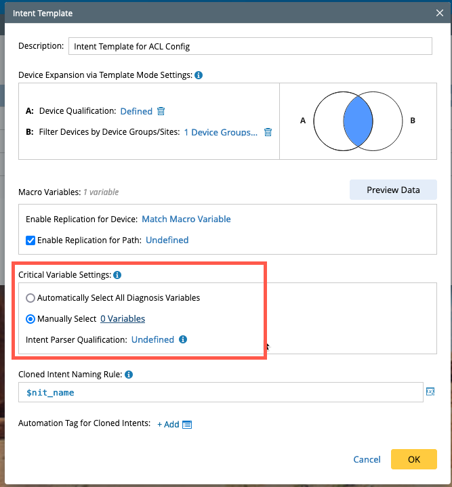Click the Description text field
The width and height of the screenshot is (452, 487).
click(x=251, y=46)
